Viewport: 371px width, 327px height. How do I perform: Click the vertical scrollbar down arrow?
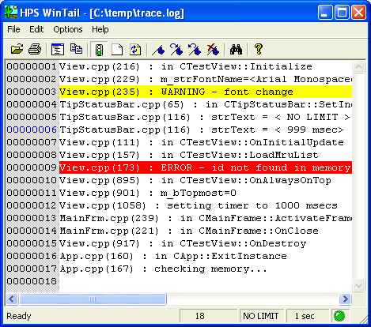(x=358, y=285)
